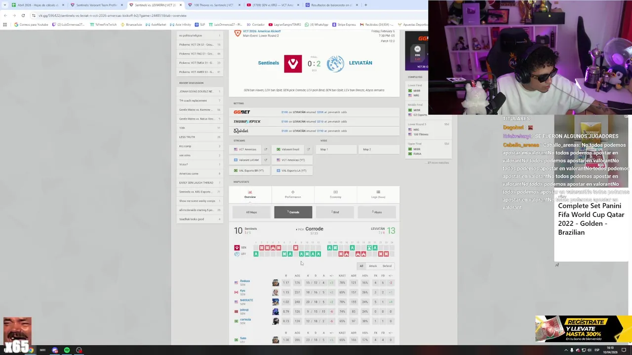Filter stats to Defend side

coord(387,266)
